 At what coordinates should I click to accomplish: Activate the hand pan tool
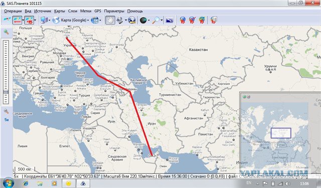click(110, 20)
